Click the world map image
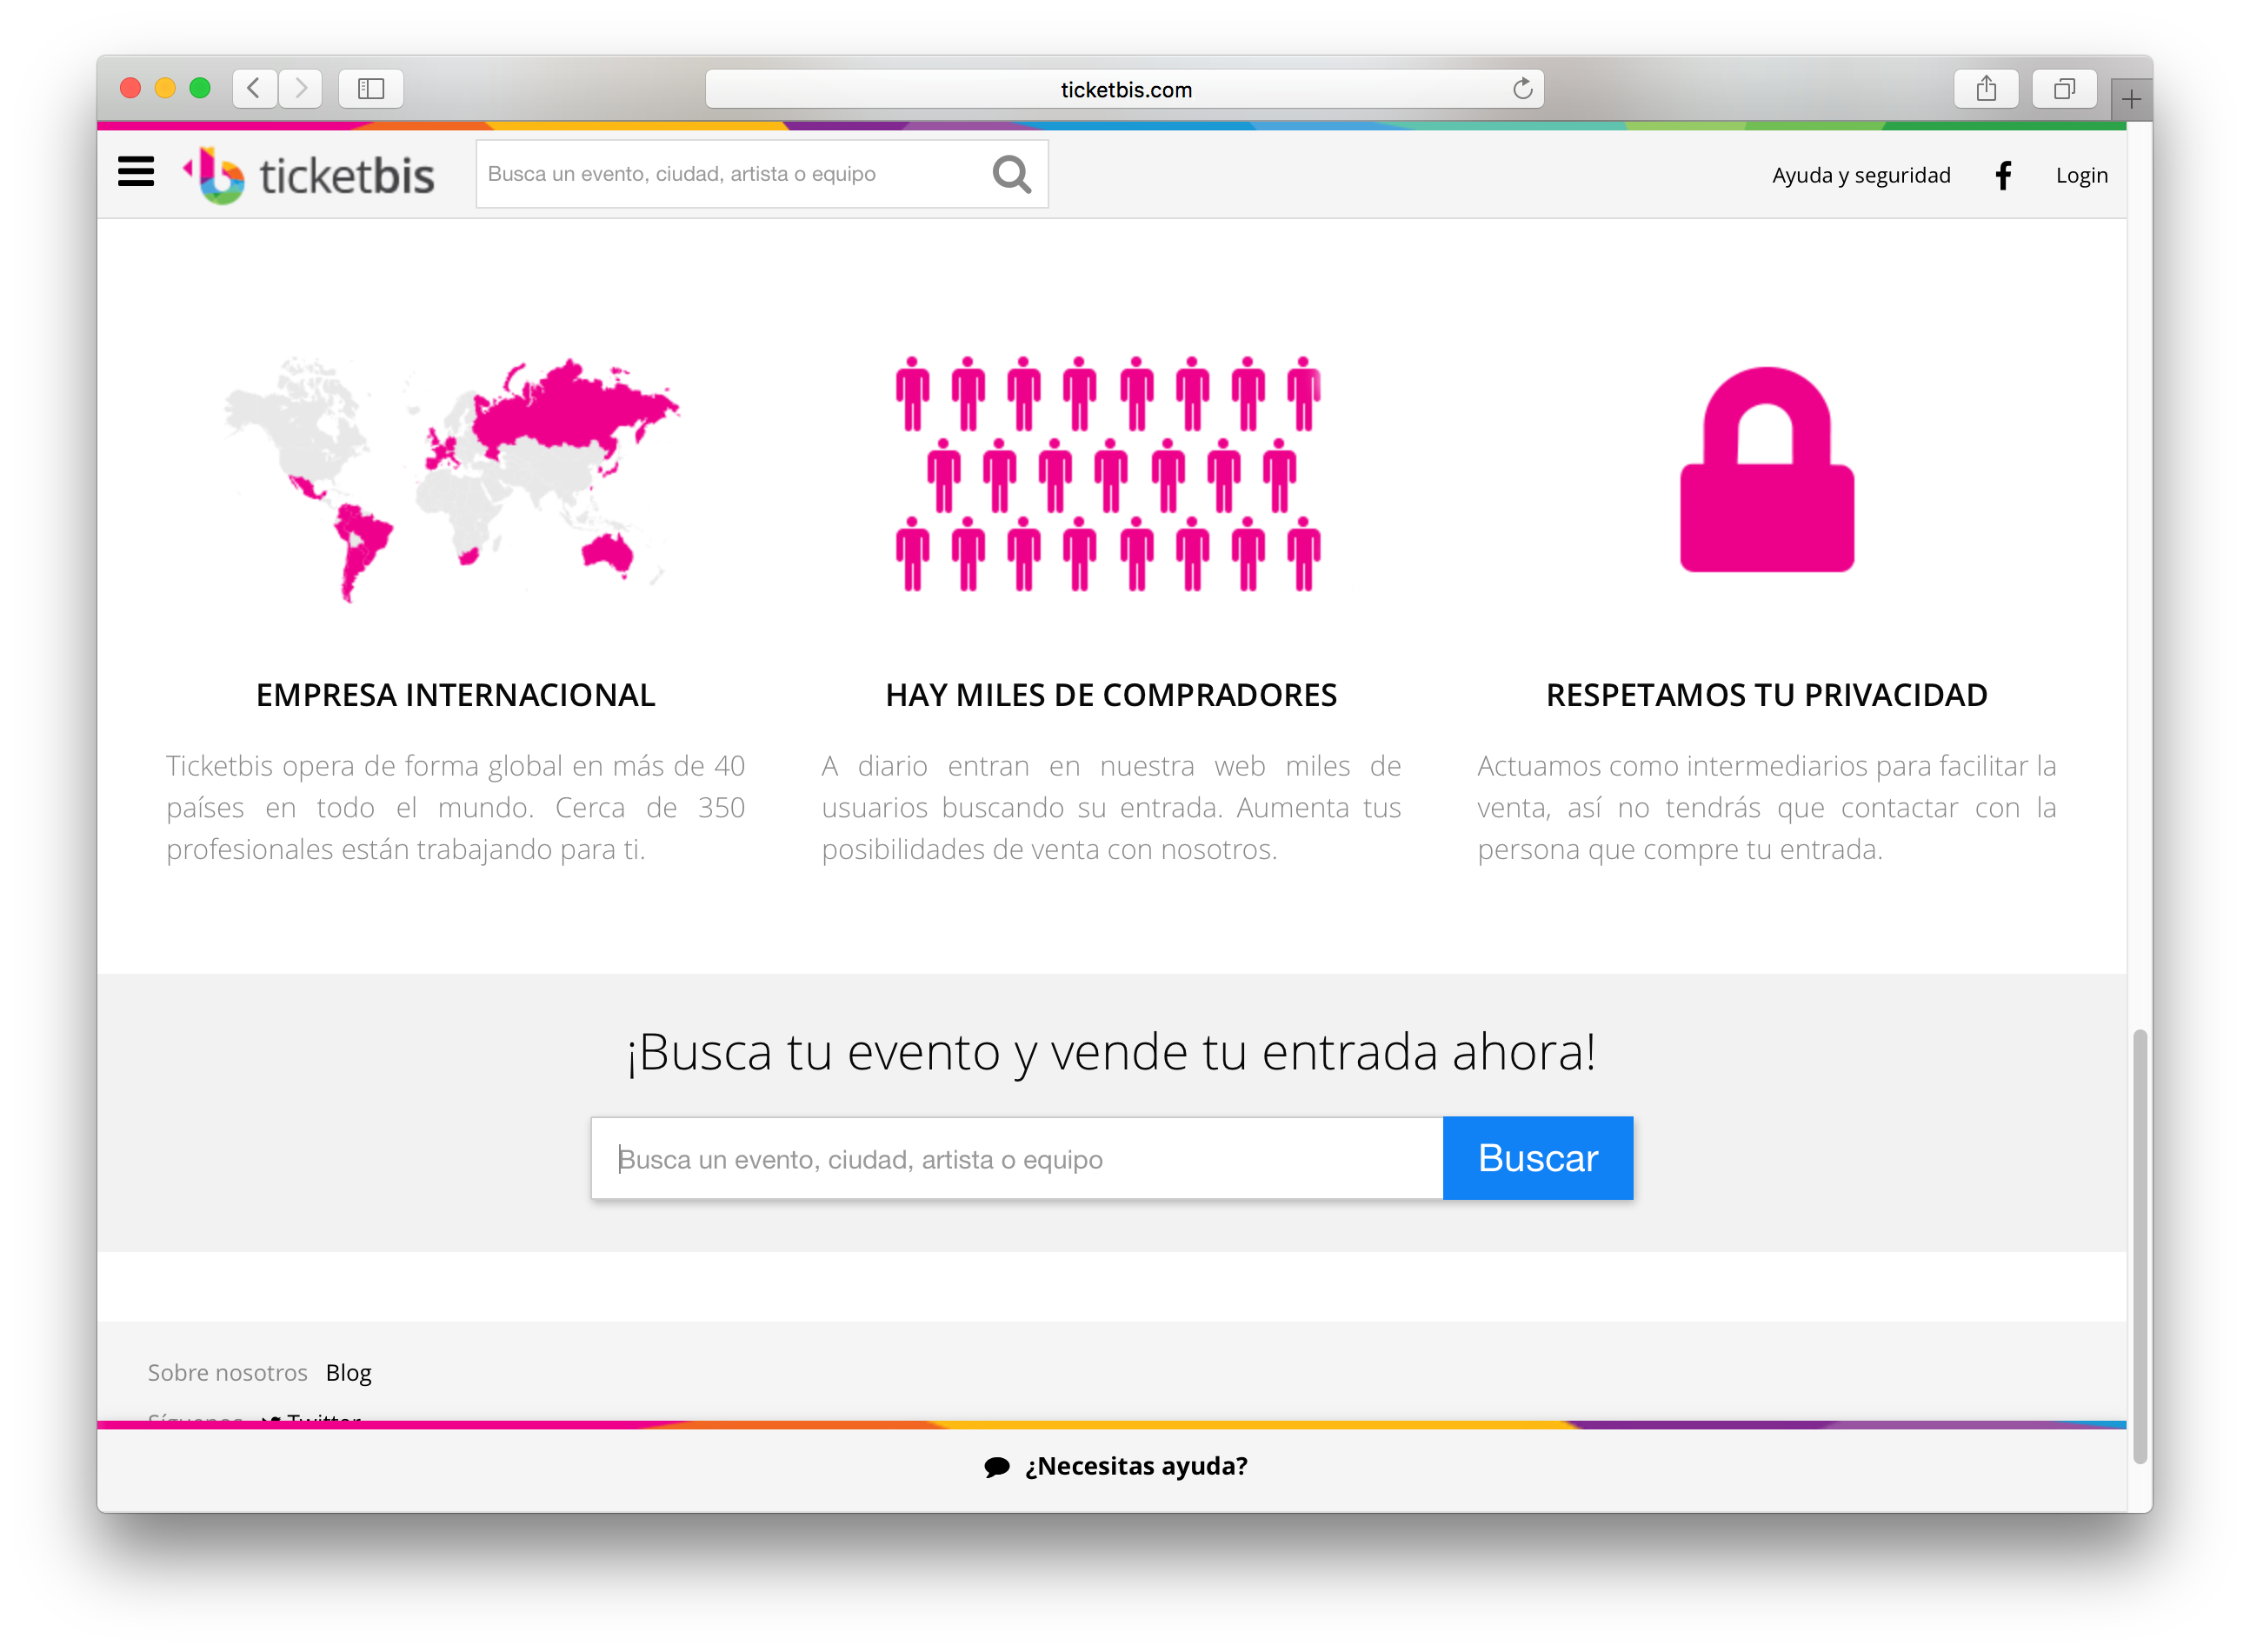This screenshot has height=1652, width=2250. 452,478
